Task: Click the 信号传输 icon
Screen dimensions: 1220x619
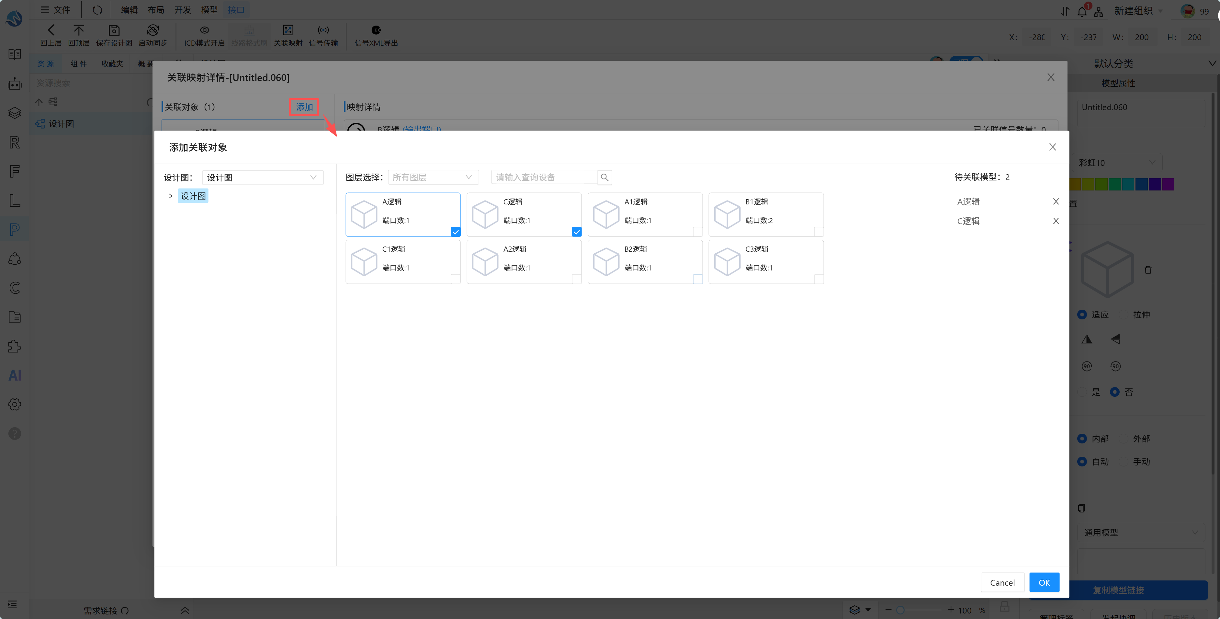Action: coord(323,30)
